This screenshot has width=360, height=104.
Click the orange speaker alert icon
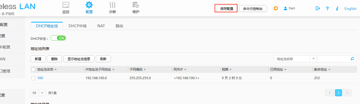pos(276,8)
